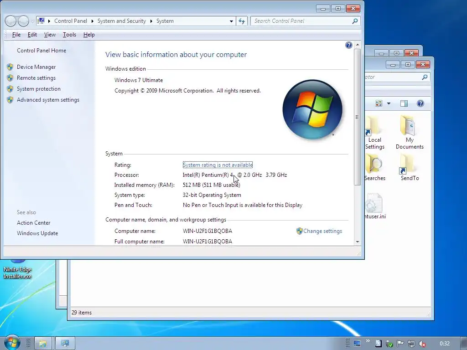
Task: Click Change view icon in Explorer window
Action: 379,103
